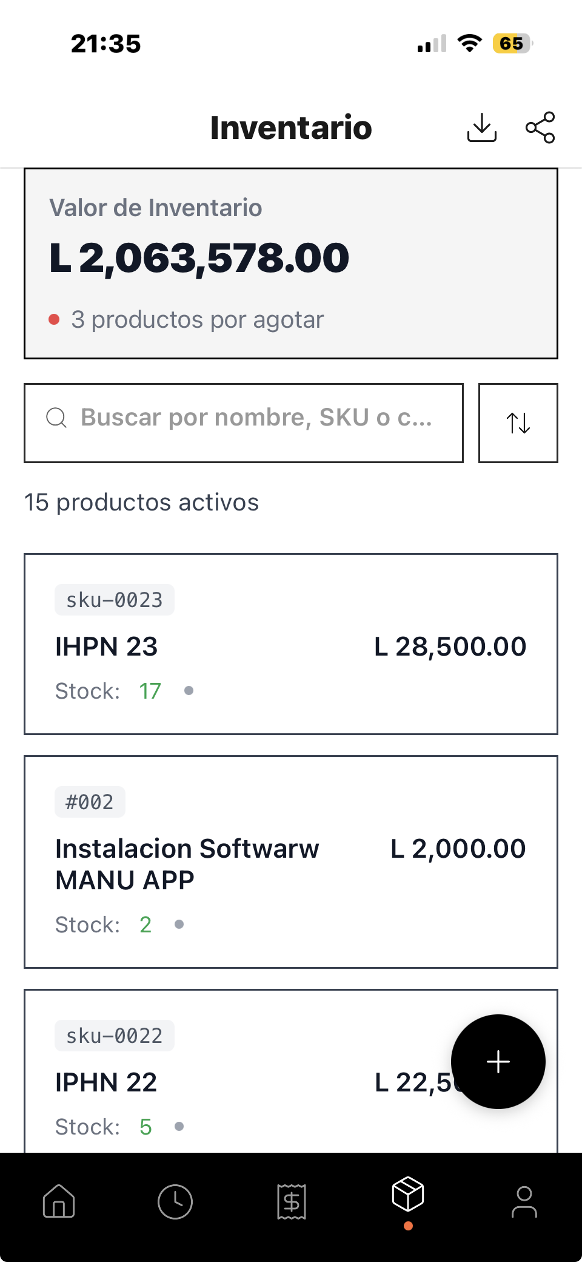Open the sort order icon next to search
This screenshot has width=582, height=1262.
(518, 423)
